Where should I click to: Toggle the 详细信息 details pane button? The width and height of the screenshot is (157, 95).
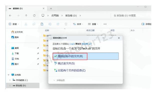(146, 24)
